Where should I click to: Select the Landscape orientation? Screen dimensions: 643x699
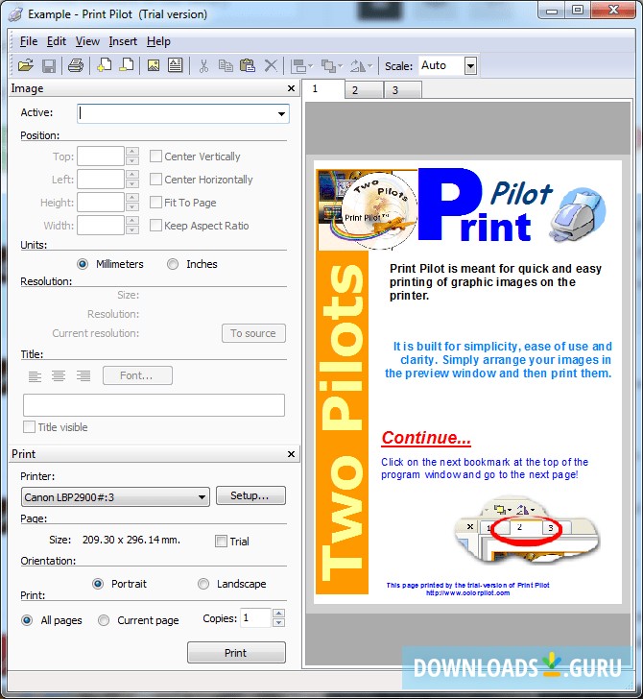[x=203, y=584]
